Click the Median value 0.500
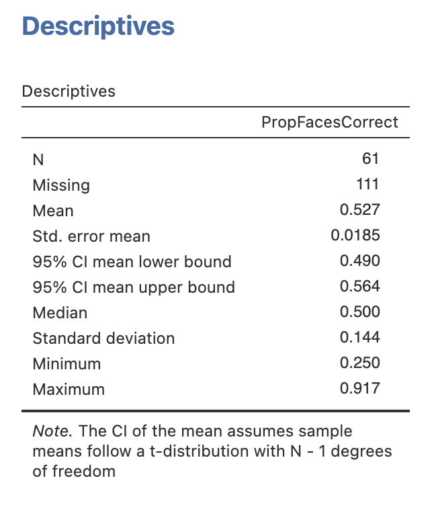The image size is (434, 505). point(360,312)
